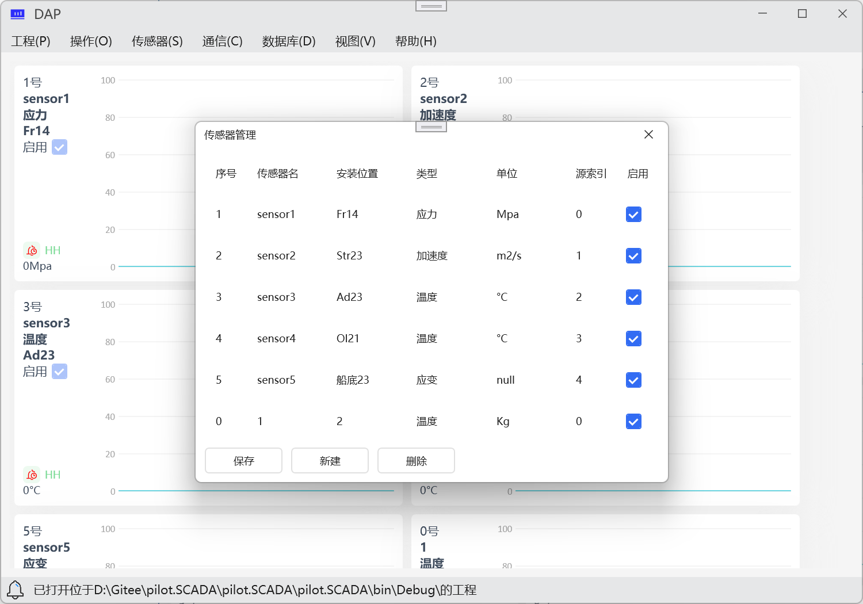Disable 启用 checkbox for sensor5 row
The width and height of the screenshot is (863, 604).
pyautogui.click(x=633, y=380)
